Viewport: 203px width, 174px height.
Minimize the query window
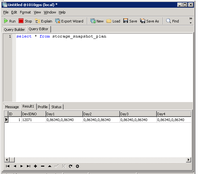[x=180, y=5]
